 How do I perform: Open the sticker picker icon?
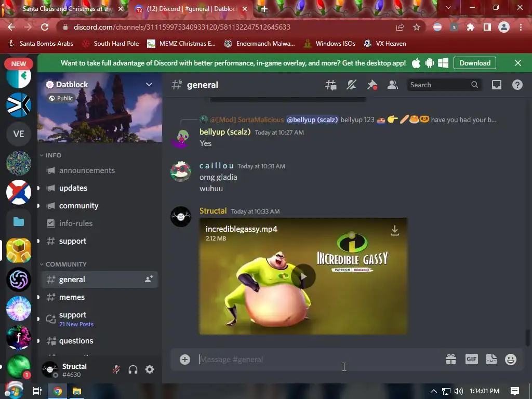tap(491, 359)
